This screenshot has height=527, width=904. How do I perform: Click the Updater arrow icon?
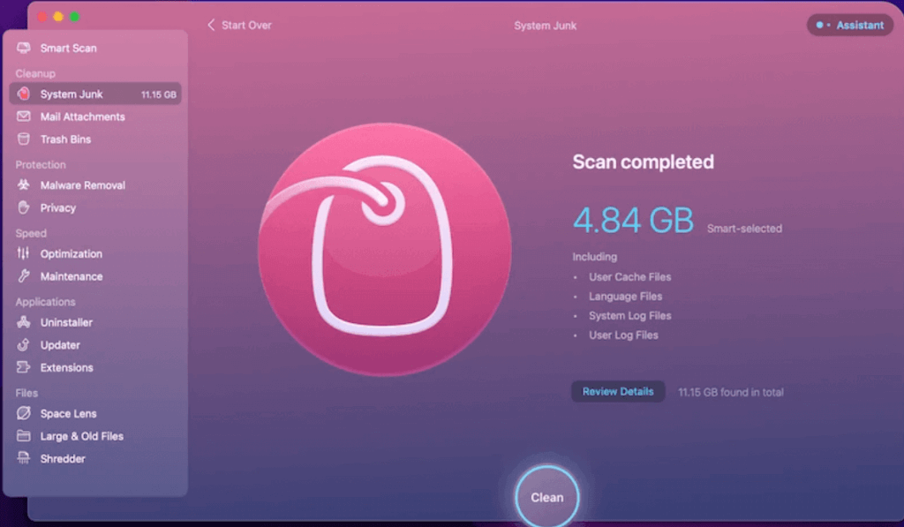24,345
